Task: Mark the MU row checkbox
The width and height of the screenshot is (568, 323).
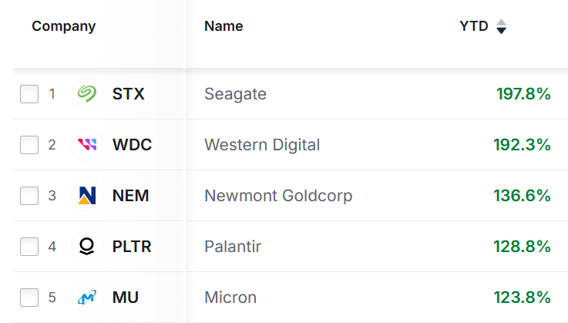Action: click(29, 298)
